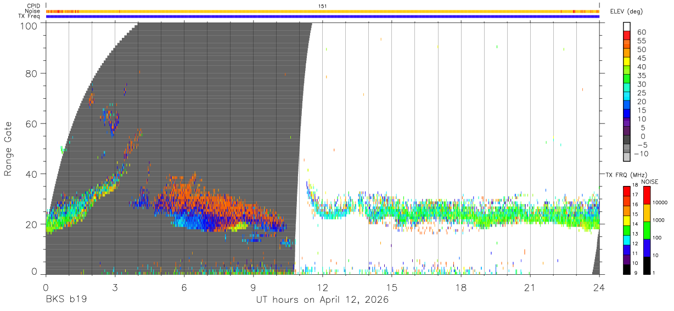Screen dimensions: 674x311
Task: Click the CPID value 151
Action: [323, 6]
